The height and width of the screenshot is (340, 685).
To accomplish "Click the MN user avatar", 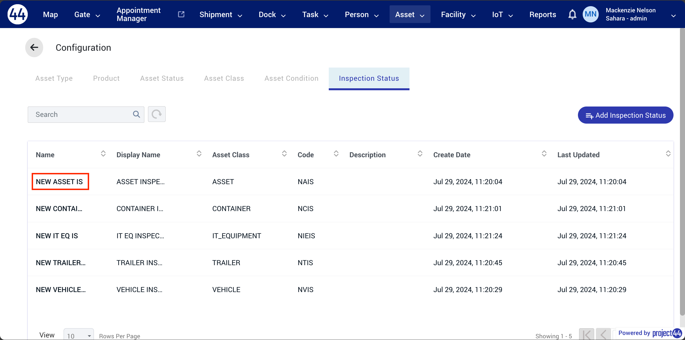I will [x=591, y=14].
